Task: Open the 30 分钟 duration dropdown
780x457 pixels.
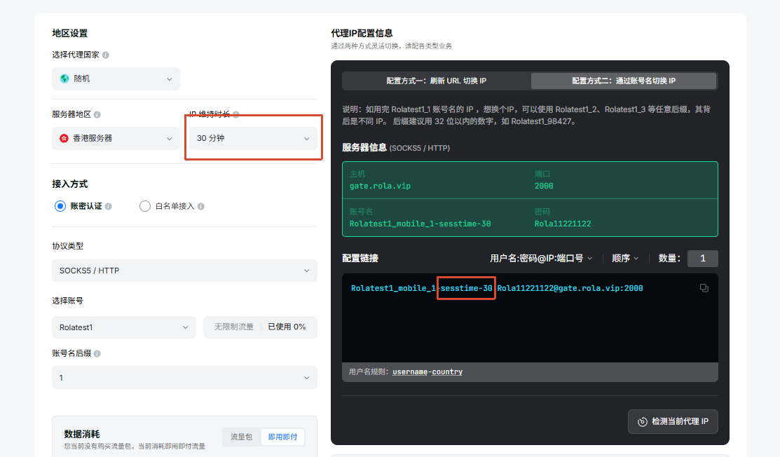Action: pyautogui.click(x=253, y=138)
